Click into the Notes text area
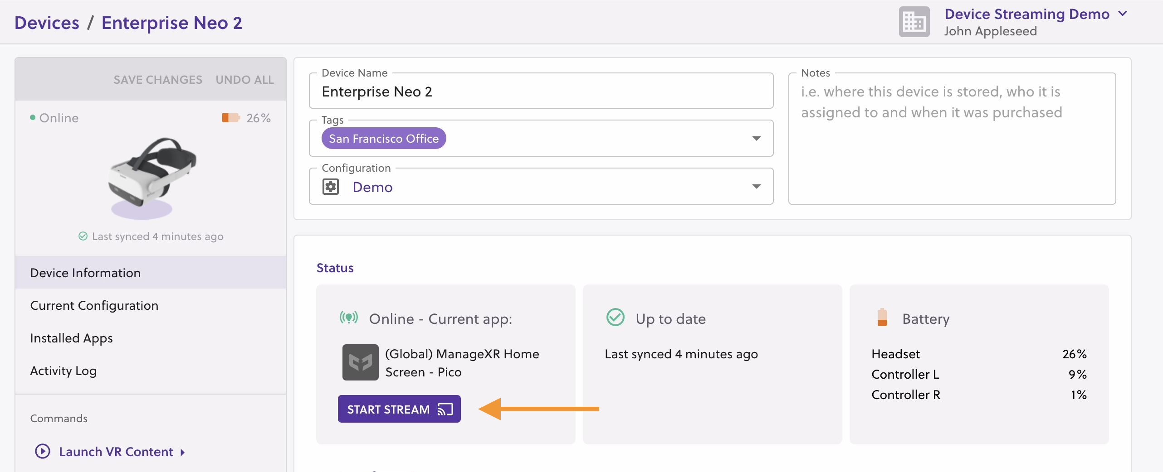Screen dimensions: 1163x472 coord(952,139)
